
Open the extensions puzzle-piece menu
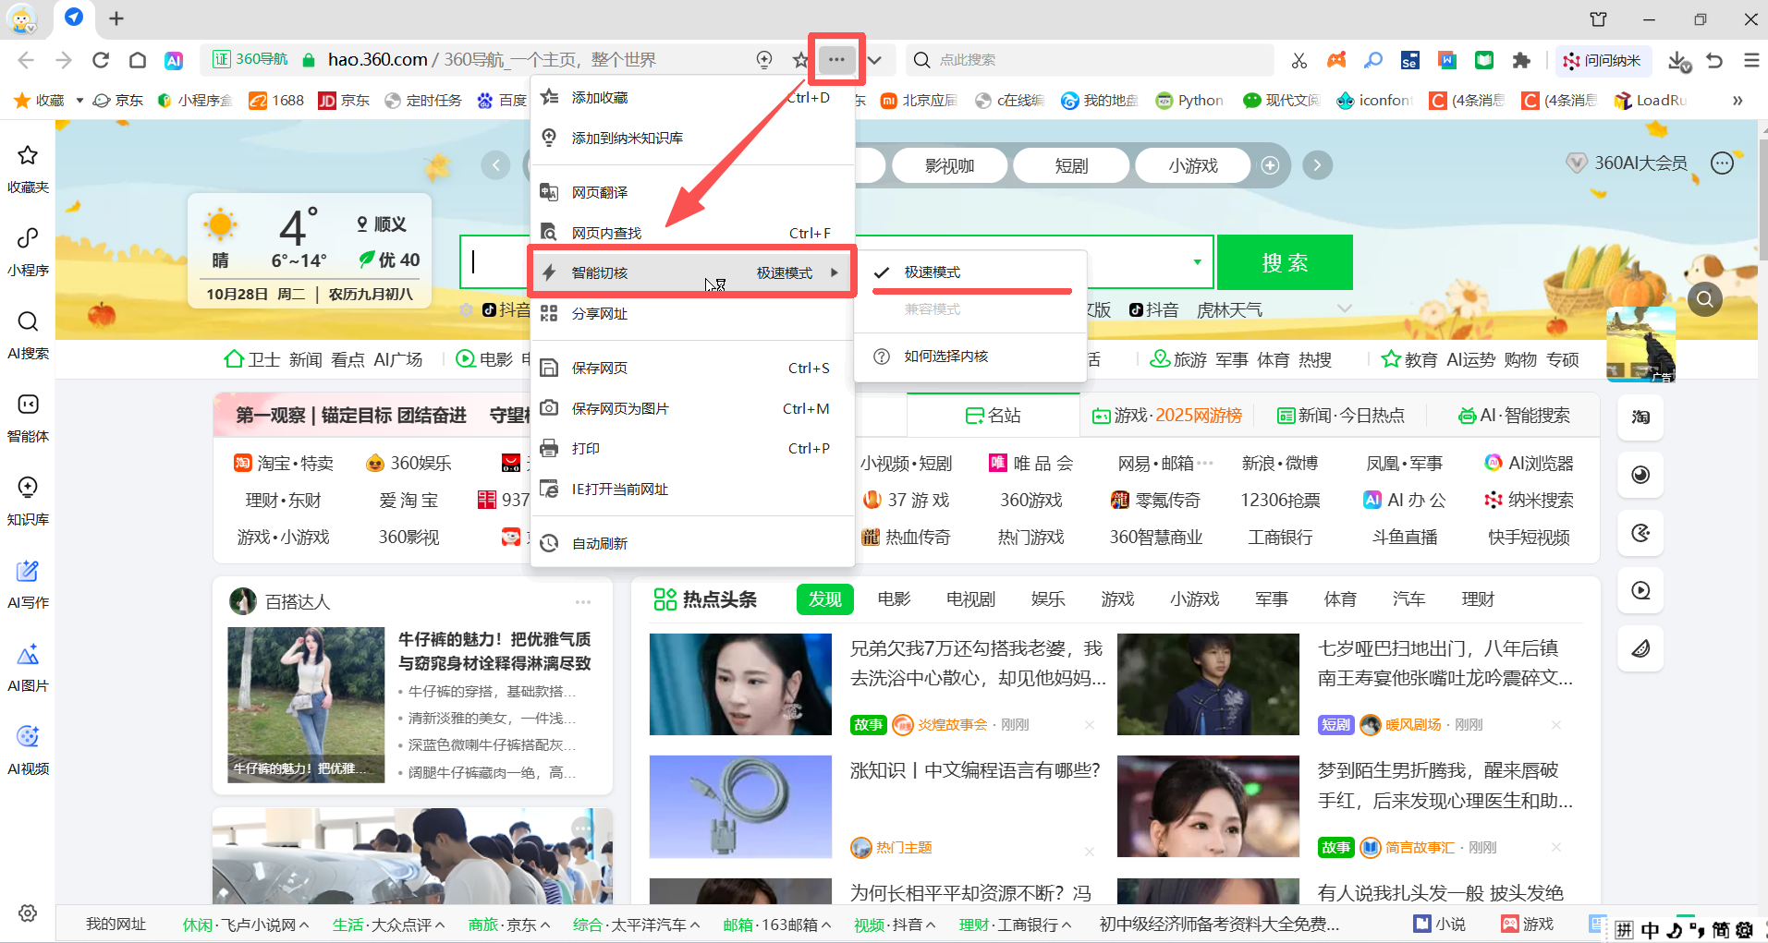point(1520,59)
